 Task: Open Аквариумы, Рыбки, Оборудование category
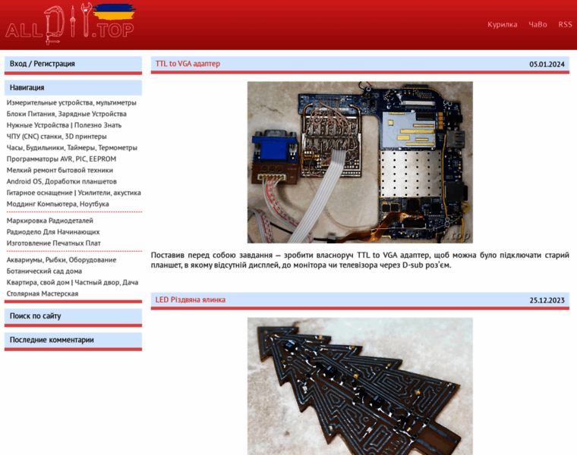61,260
